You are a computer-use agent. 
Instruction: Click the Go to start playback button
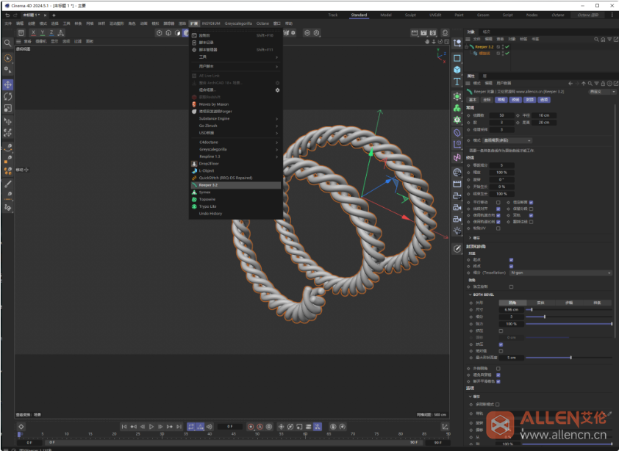[x=124, y=427]
